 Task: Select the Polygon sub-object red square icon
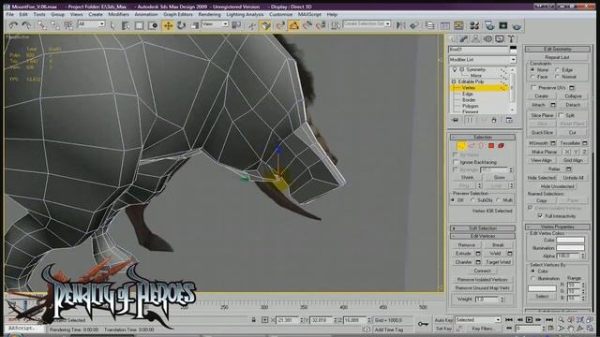pos(491,146)
